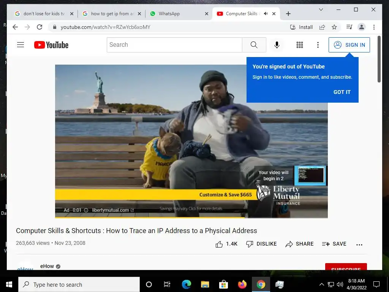Screen dimensions: 389x292
Task: Click the SIGN IN button
Action: pos(349,45)
